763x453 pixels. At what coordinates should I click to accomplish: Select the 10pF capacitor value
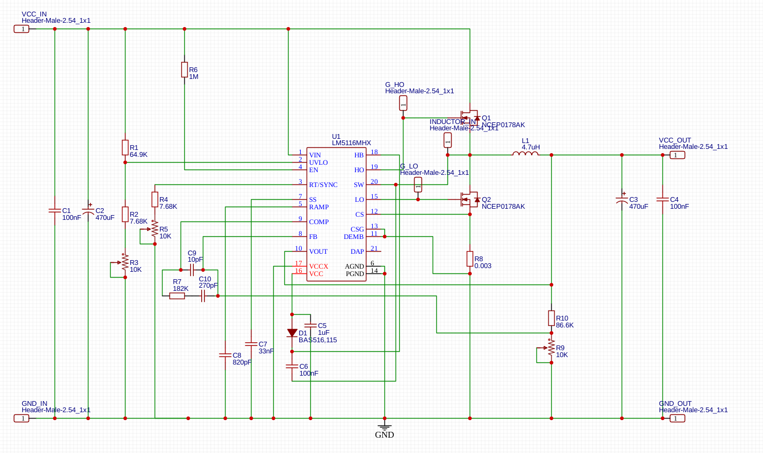[195, 260]
